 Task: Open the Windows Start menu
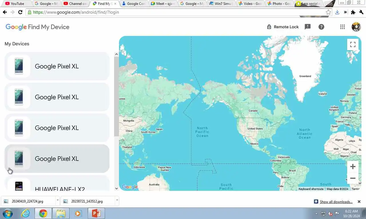click(8, 213)
